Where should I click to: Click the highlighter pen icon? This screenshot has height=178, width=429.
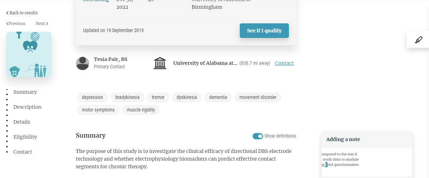point(419,40)
